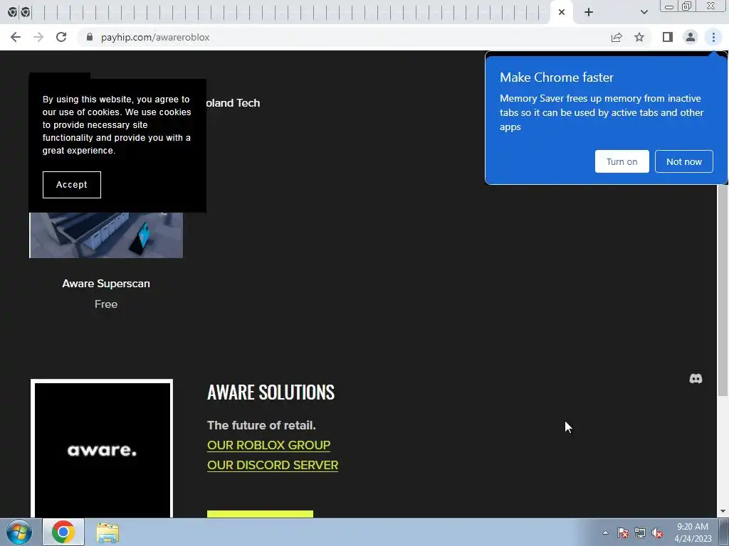Open the Windows Start menu
Image resolution: width=729 pixels, height=546 pixels.
[x=19, y=532]
